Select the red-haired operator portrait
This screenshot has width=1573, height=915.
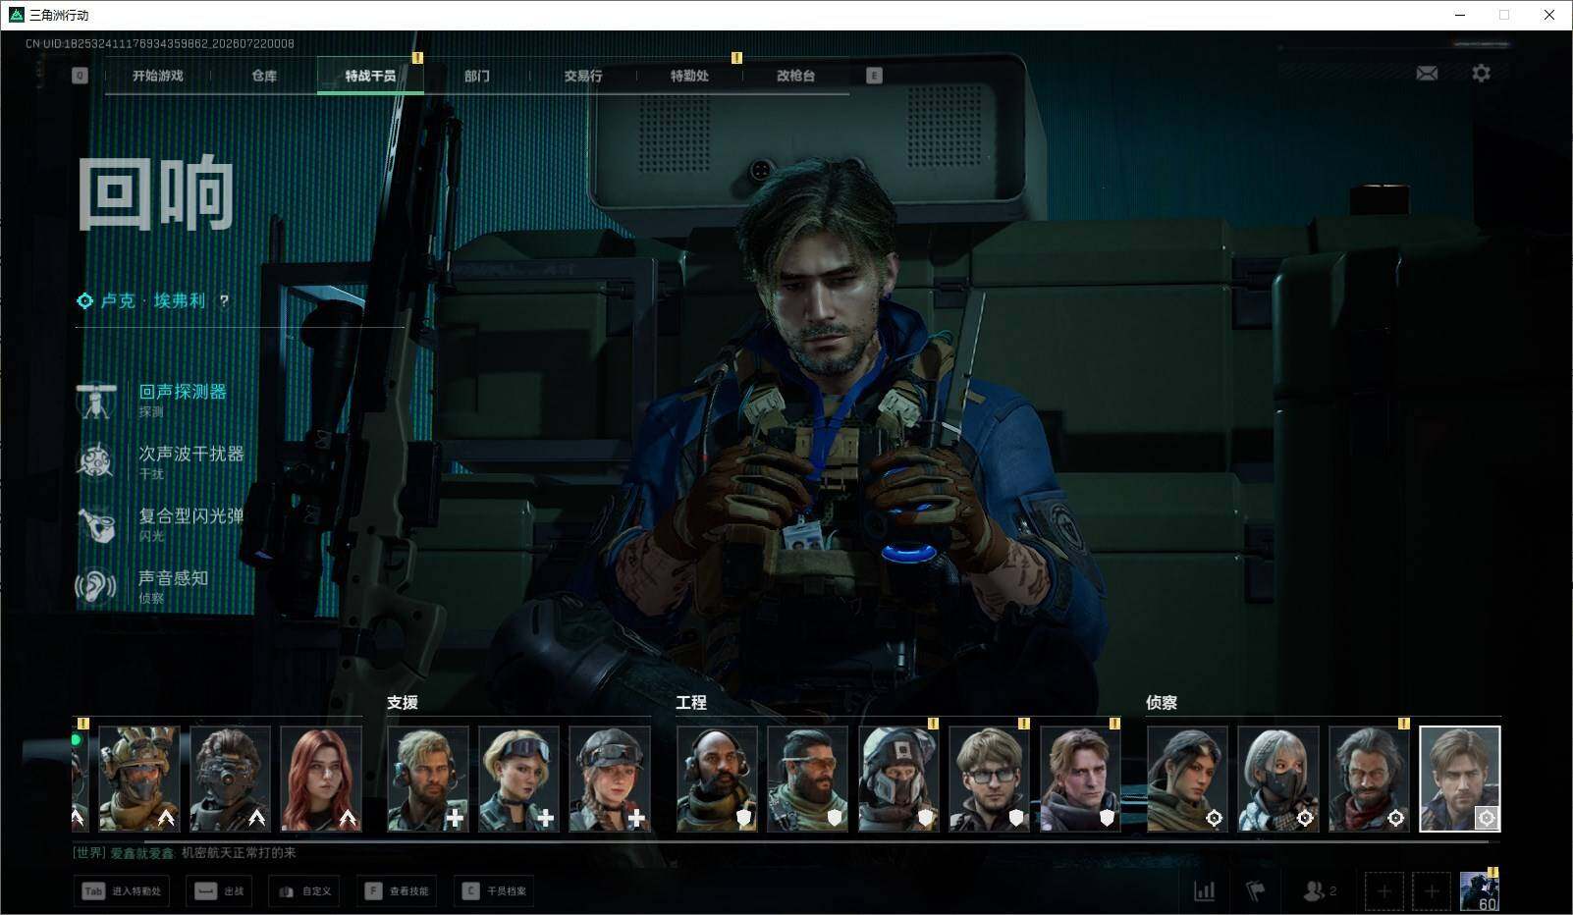pos(321,779)
